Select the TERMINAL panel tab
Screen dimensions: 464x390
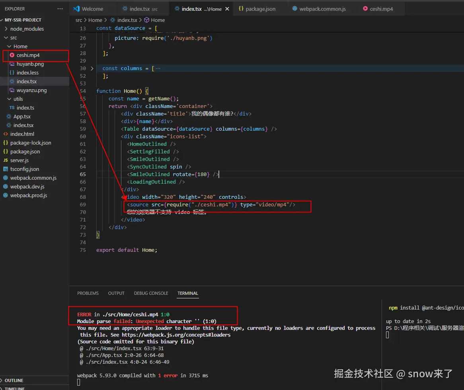click(187, 293)
